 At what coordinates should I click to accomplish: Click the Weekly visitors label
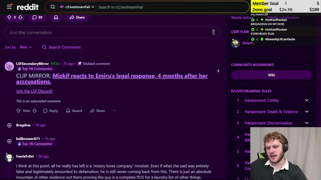click(241, 17)
